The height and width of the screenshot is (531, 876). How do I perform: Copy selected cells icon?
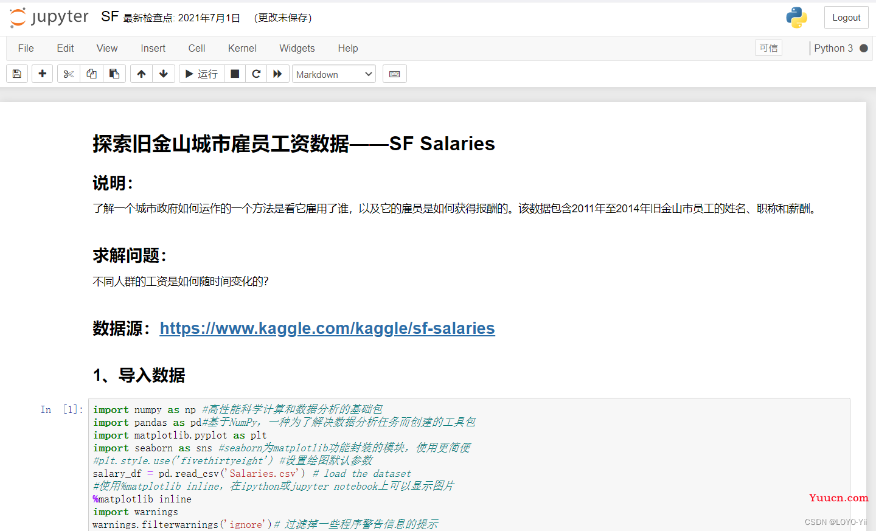click(x=91, y=74)
